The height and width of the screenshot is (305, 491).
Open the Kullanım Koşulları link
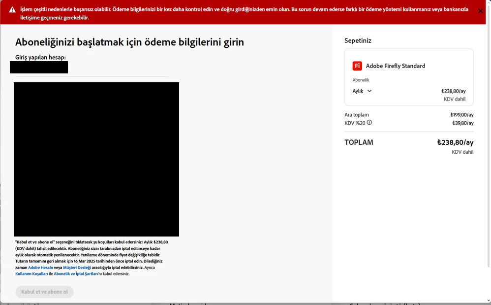[31, 273]
